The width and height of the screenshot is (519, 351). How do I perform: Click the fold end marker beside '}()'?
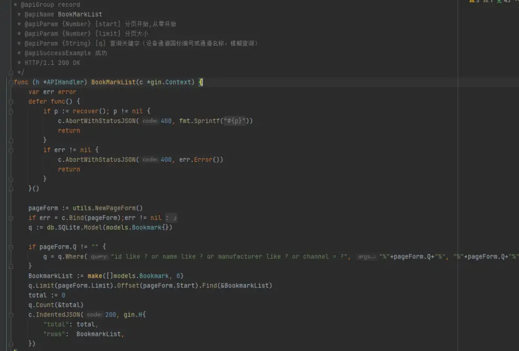(10, 189)
